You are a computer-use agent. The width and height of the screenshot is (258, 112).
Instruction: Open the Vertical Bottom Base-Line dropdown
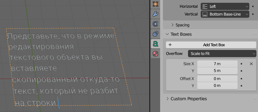(x=225, y=14)
